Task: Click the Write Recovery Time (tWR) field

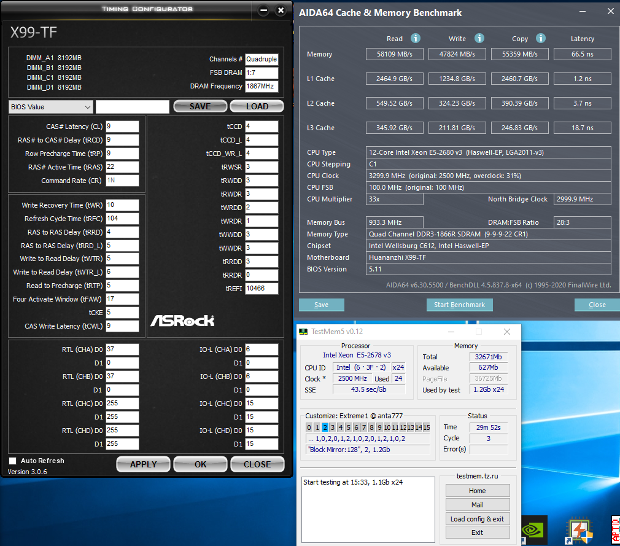Action: coord(122,205)
